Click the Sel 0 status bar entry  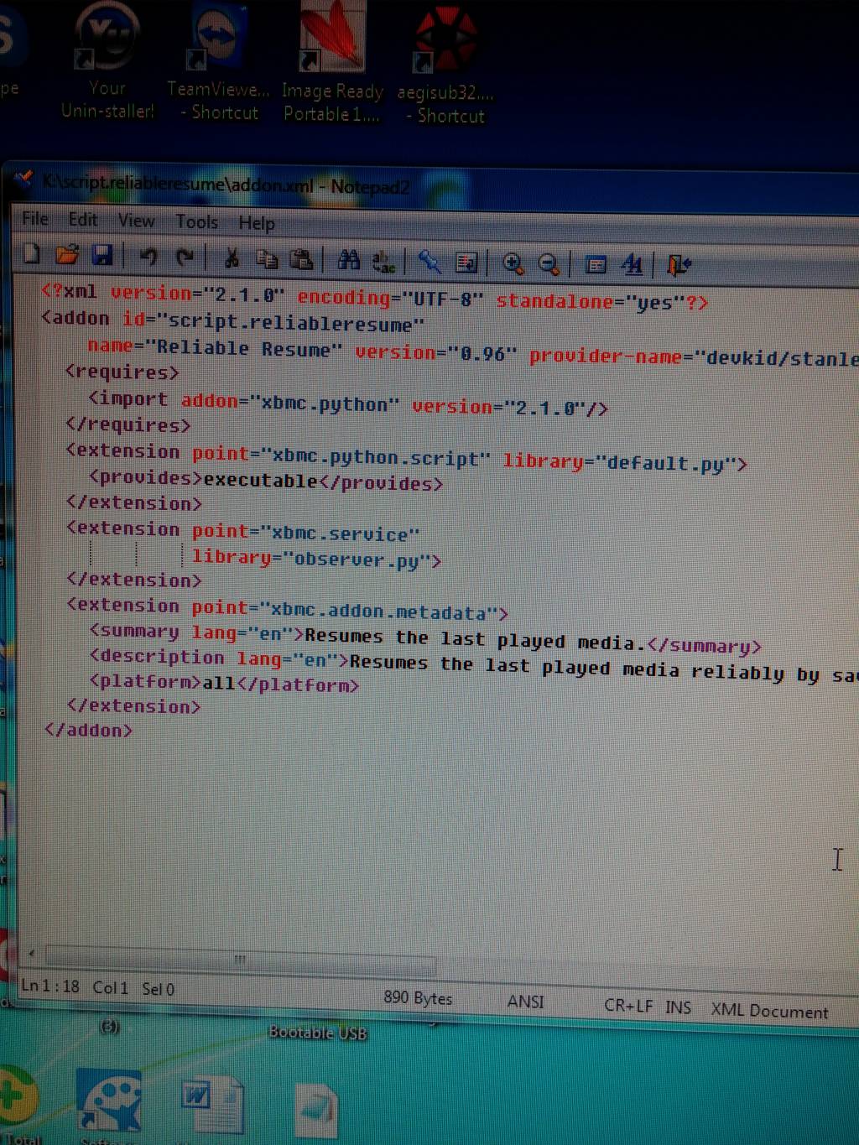158,989
